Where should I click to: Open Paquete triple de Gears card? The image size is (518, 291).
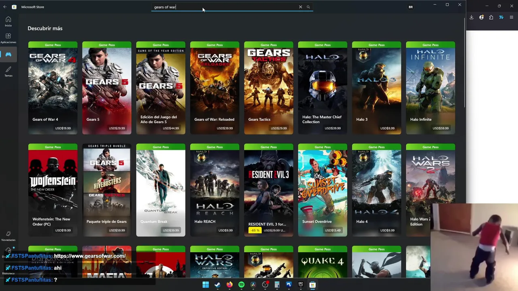tap(107, 190)
